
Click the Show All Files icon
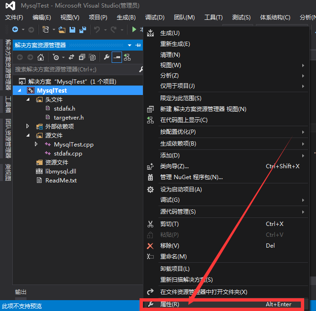[92, 57]
